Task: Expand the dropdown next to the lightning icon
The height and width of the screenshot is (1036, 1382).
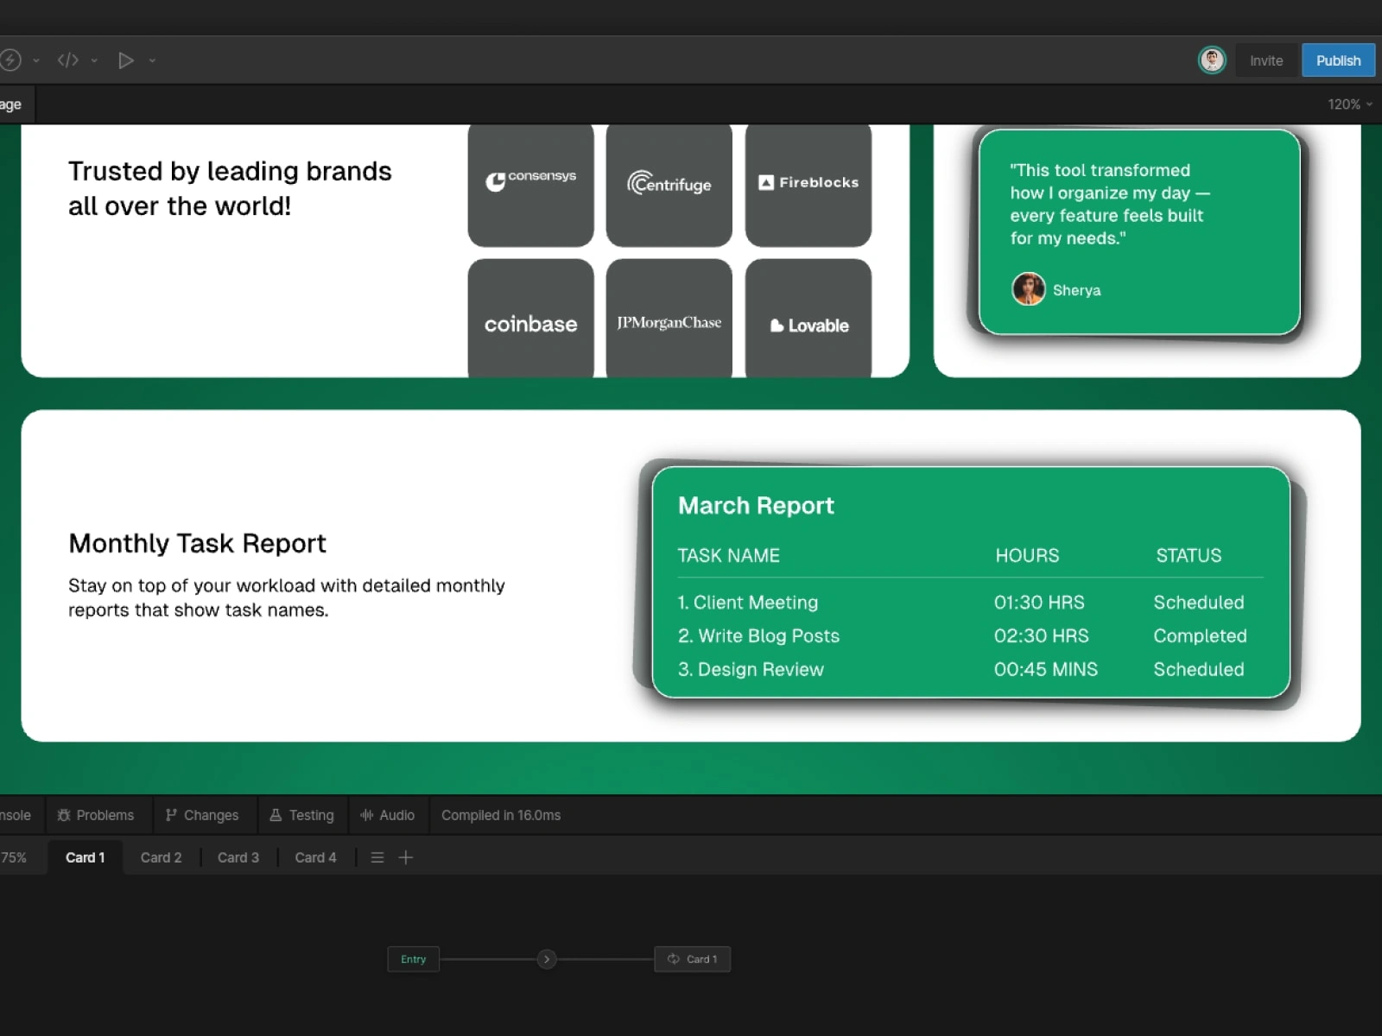Action: point(36,60)
